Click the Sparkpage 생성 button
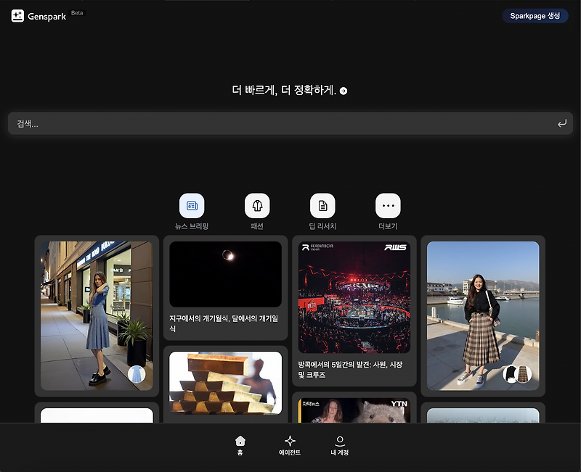Screen dimensions: 581x472 click(x=535, y=15)
